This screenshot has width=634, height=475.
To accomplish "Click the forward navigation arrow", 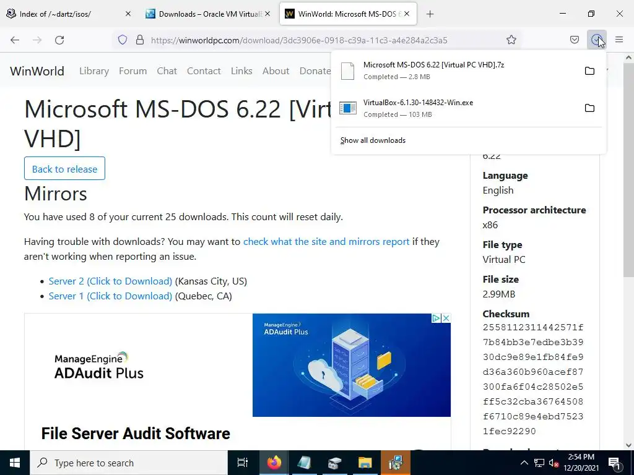I will point(37,40).
